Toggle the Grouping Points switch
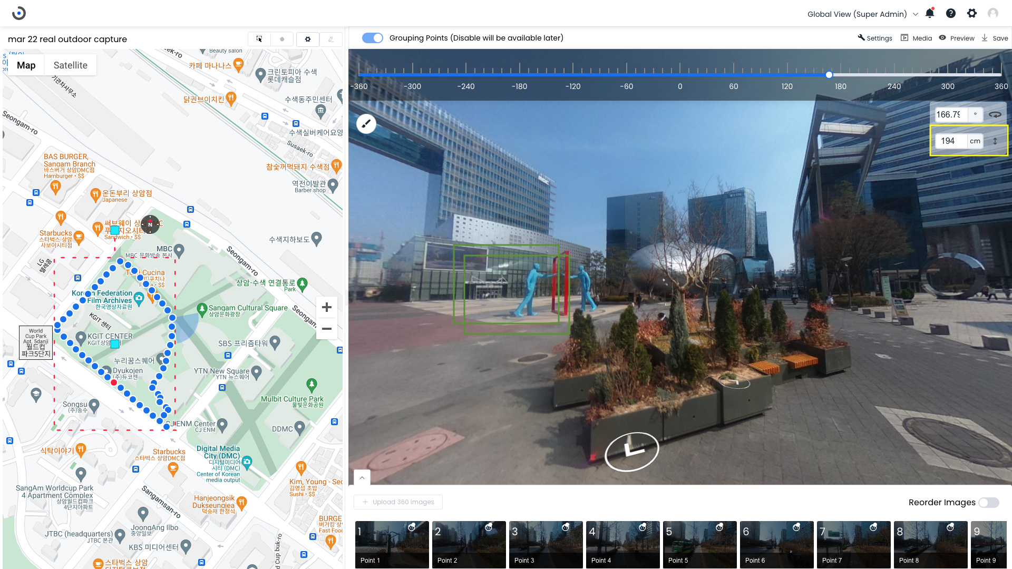1012x569 pixels. tap(373, 38)
